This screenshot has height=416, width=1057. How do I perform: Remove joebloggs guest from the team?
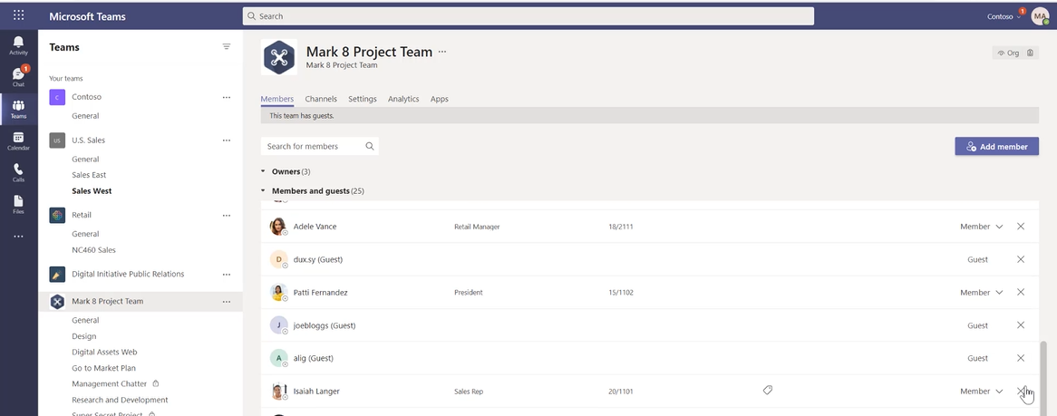coord(1021,325)
